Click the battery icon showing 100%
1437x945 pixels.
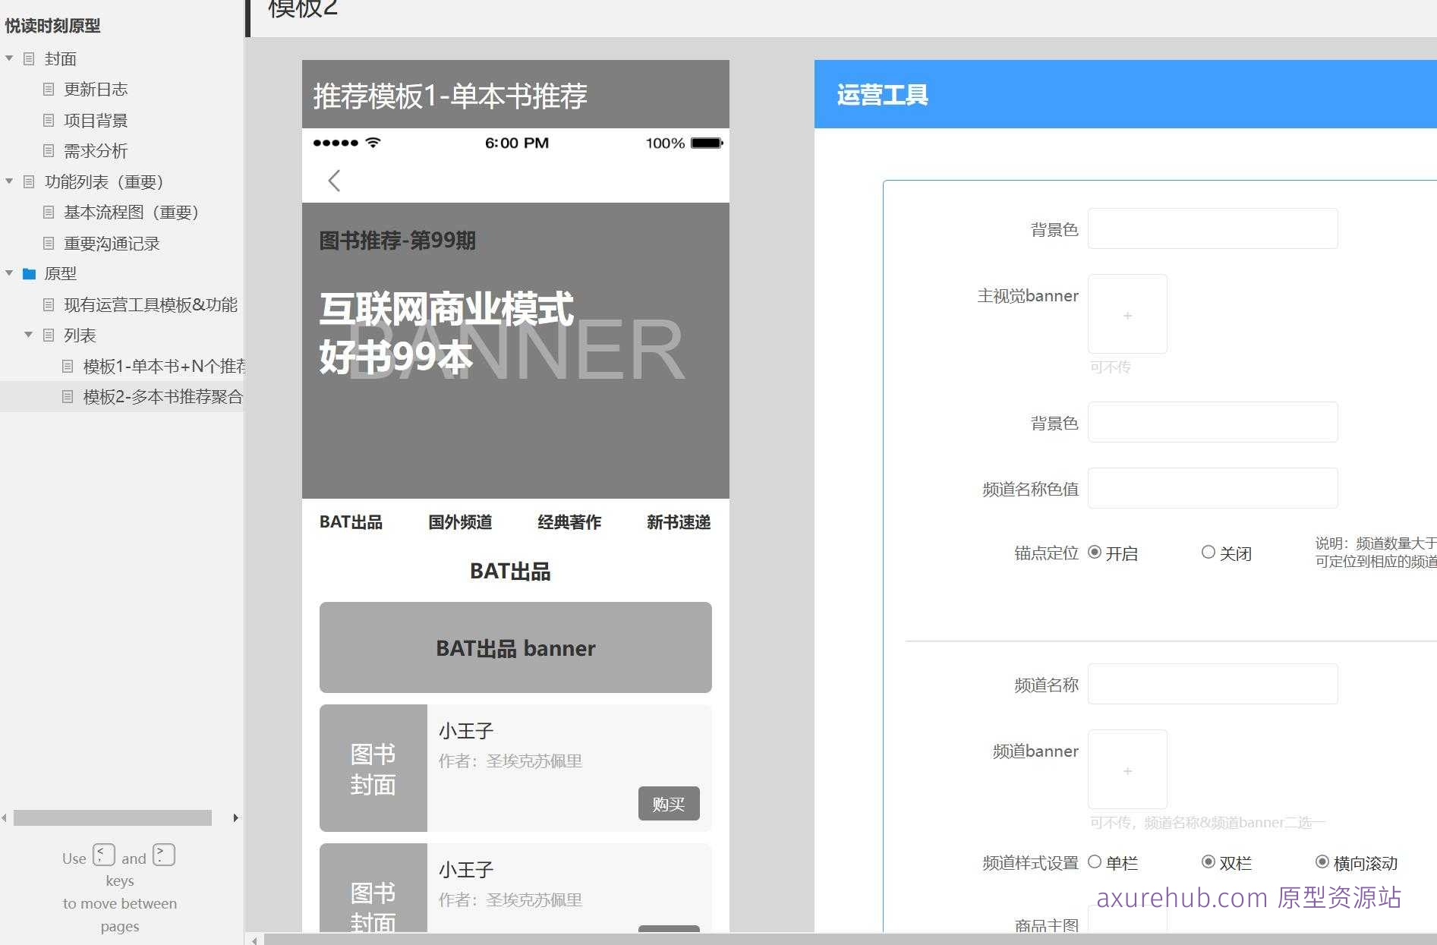[x=706, y=143]
